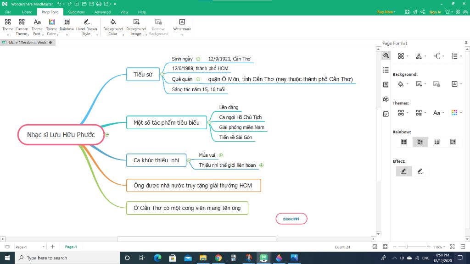Click the horizontal scrollbar thumb

[x=196, y=239]
